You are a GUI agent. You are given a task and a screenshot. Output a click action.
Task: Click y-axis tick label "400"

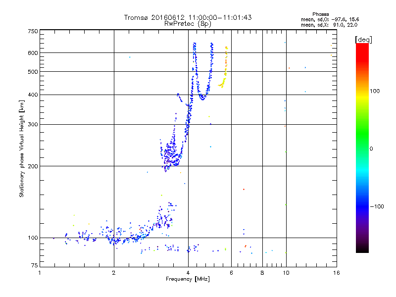33,95
